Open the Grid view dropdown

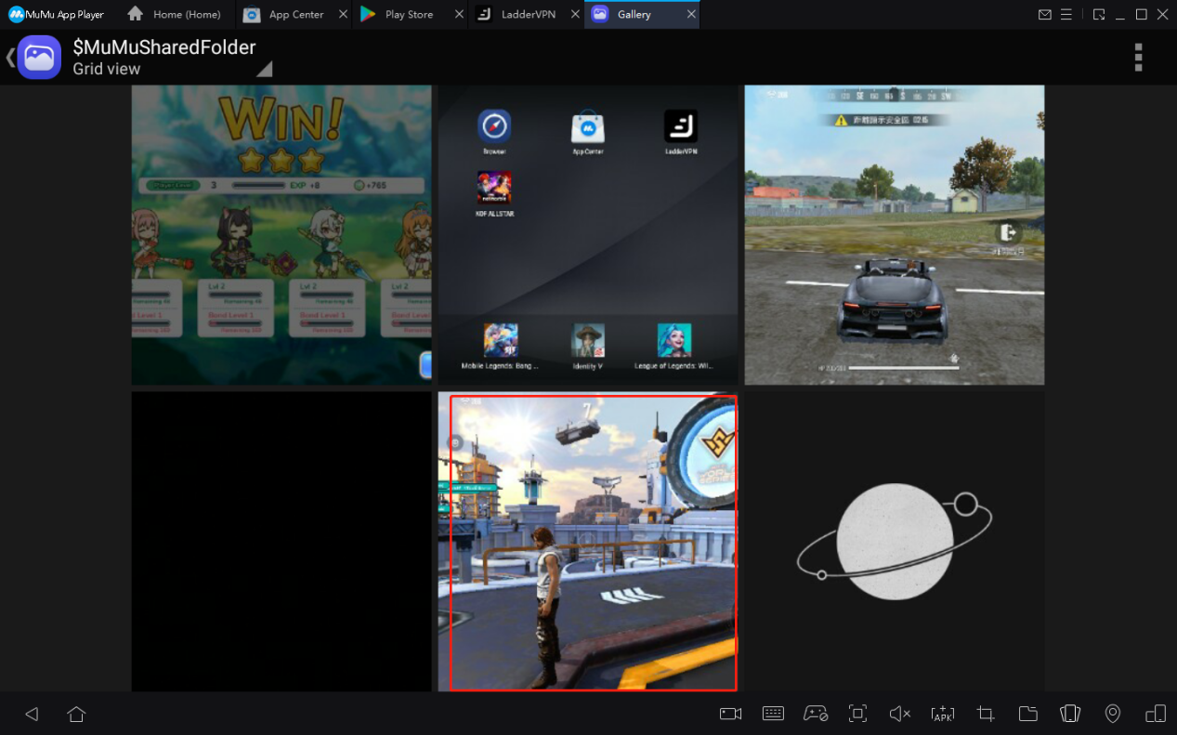pos(140,69)
